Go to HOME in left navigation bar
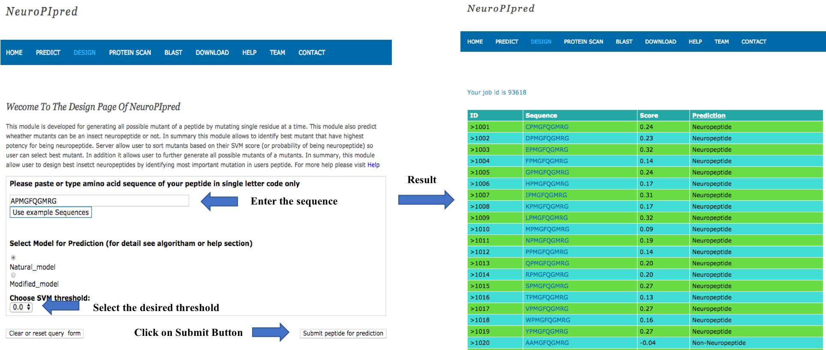The image size is (826, 350). point(14,53)
